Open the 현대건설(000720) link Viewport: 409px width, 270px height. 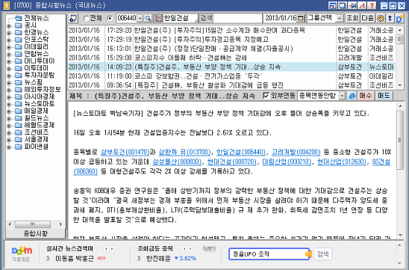(x=232, y=162)
